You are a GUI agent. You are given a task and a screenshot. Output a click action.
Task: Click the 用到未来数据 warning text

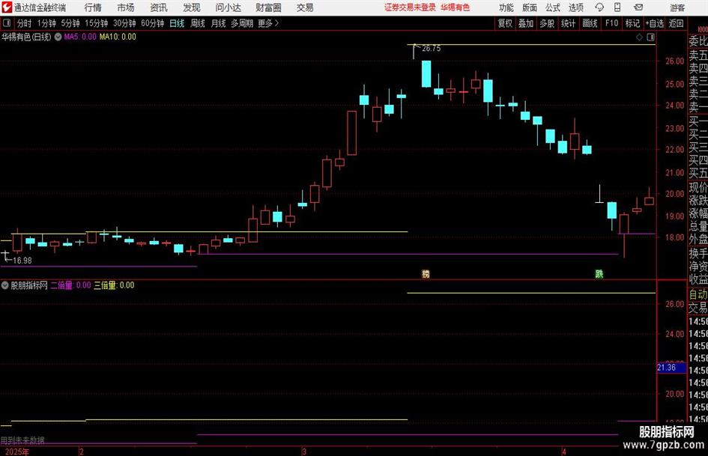(22, 440)
